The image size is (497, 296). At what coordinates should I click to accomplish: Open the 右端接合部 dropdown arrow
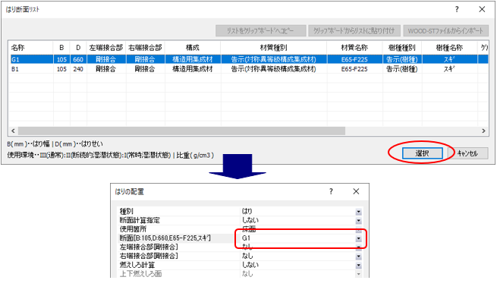(358, 256)
